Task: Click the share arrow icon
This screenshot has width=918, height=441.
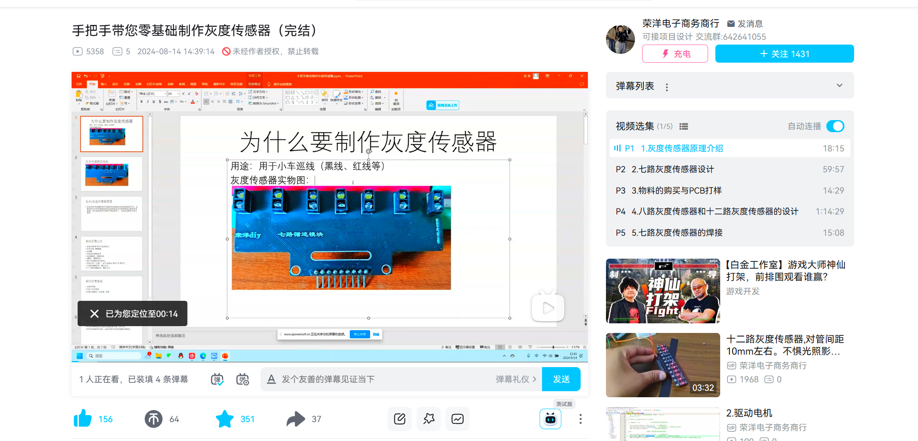Action: pos(296,419)
